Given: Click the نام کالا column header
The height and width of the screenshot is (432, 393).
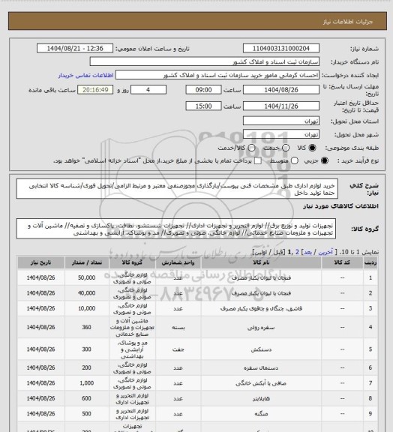Looking at the screenshot, I should 261,262.
